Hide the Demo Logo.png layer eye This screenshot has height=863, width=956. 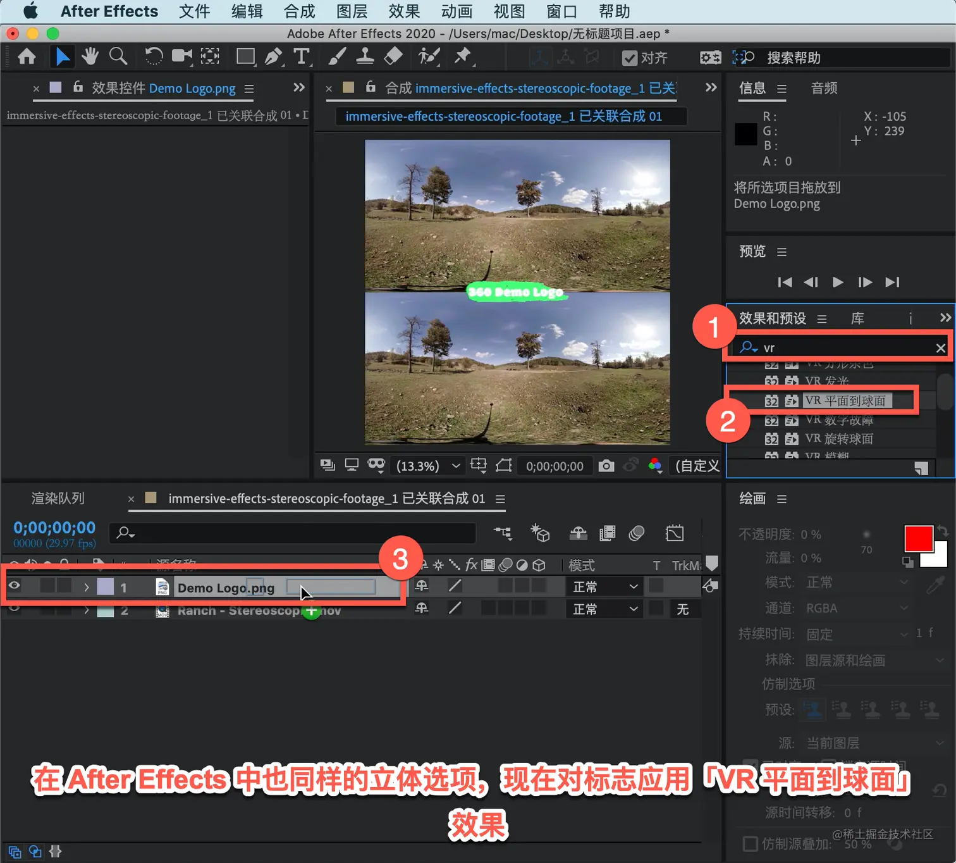(14, 586)
